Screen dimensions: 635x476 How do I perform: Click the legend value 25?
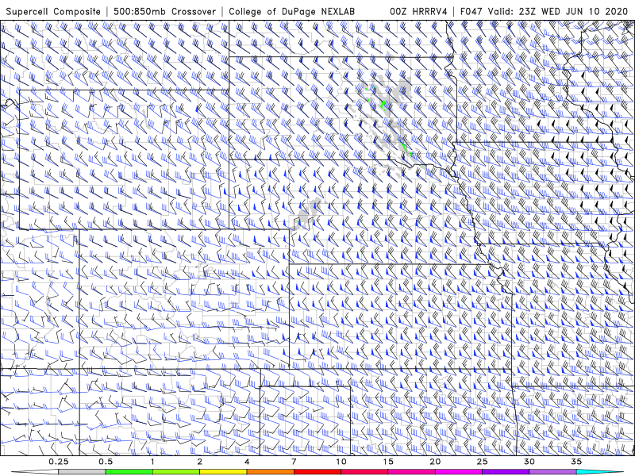[x=482, y=462]
